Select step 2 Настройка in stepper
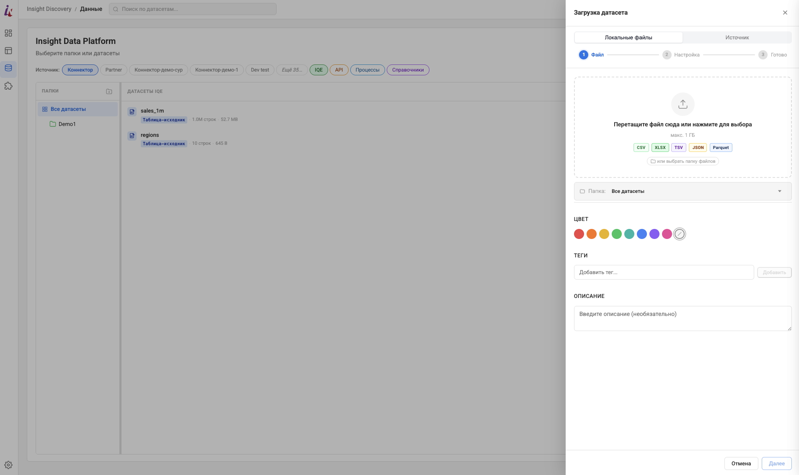The image size is (799, 475). coord(681,55)
